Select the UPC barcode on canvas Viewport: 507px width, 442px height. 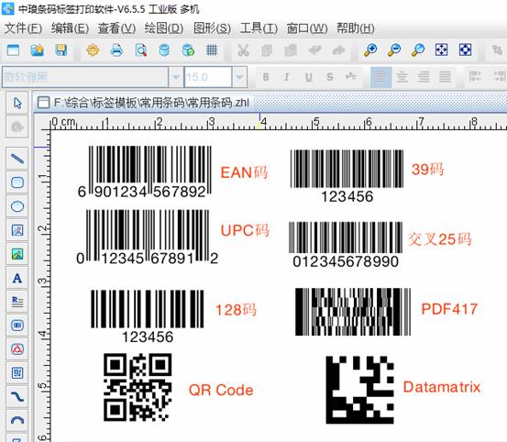pyautogui.click(x=147, y=237)
